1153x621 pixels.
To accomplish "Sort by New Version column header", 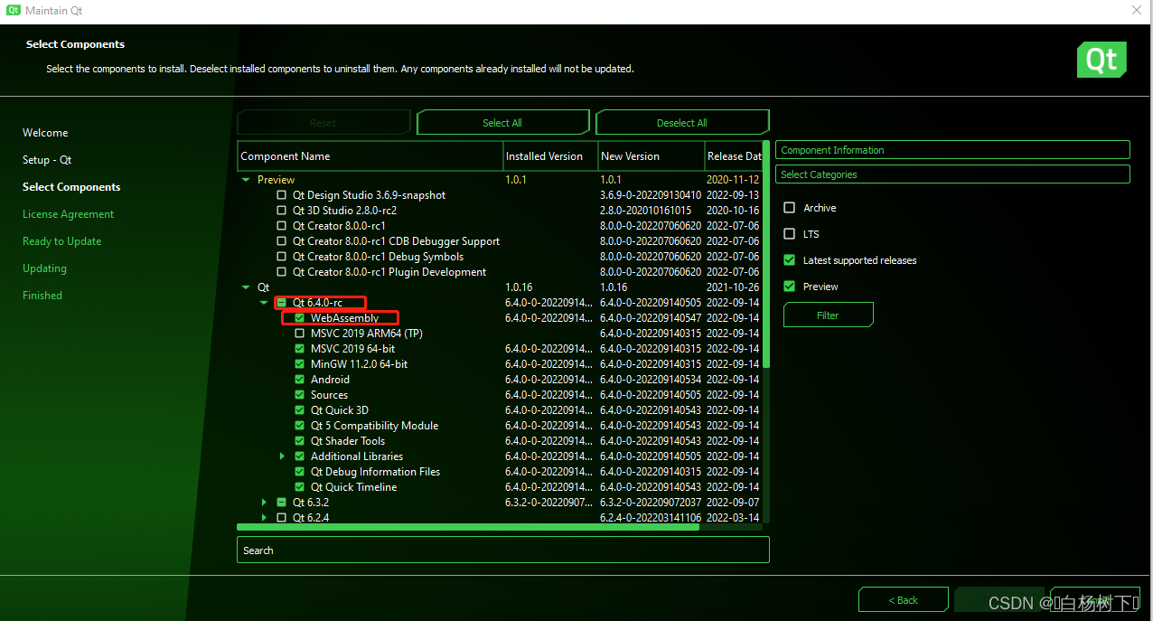I will (x=651, y=156).
